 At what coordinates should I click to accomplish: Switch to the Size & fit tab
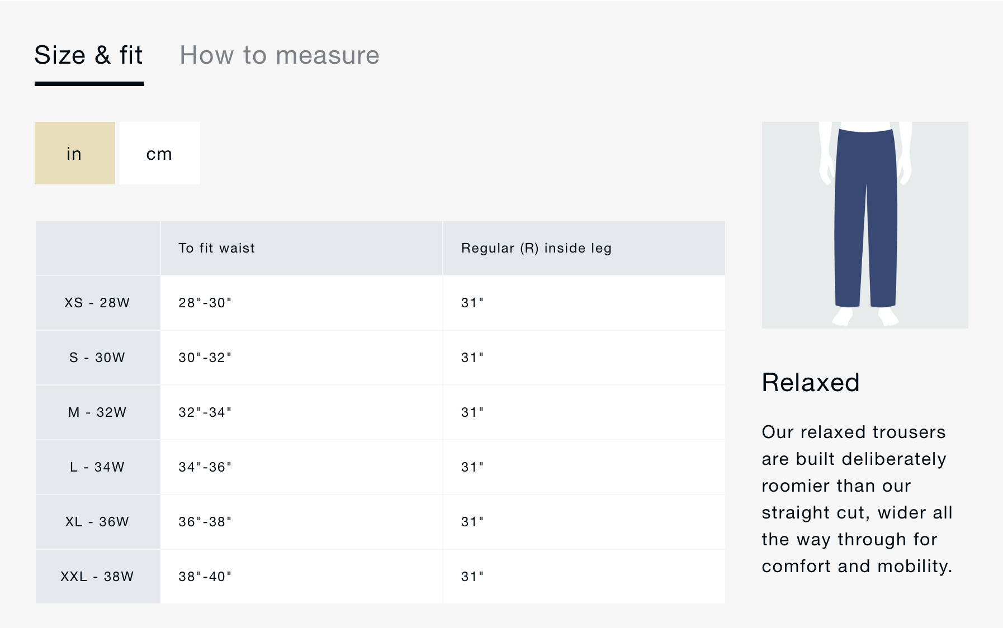coord(88,56)
